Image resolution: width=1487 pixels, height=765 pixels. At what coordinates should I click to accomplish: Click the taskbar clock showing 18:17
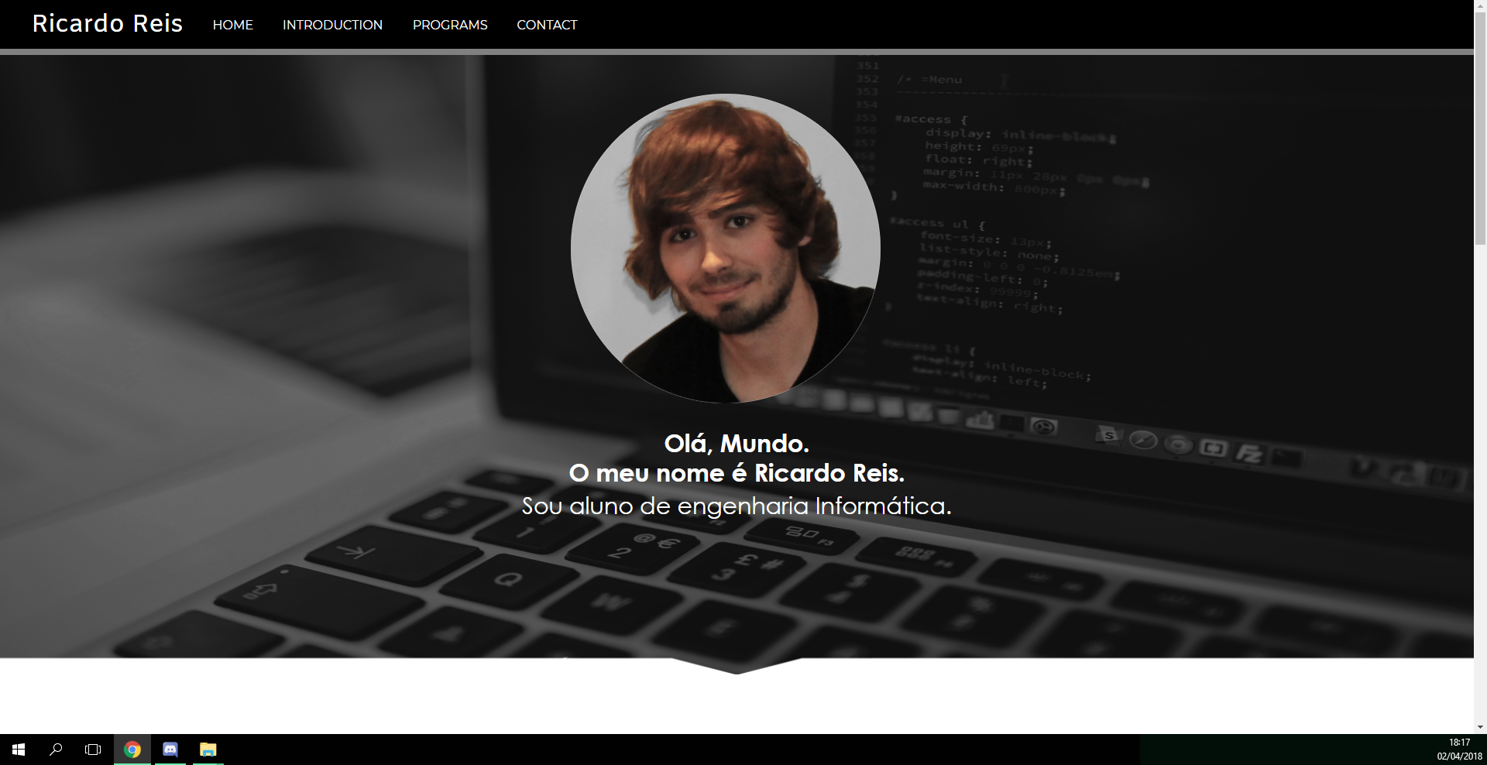pyautogui.click(x=1459, y=749)
